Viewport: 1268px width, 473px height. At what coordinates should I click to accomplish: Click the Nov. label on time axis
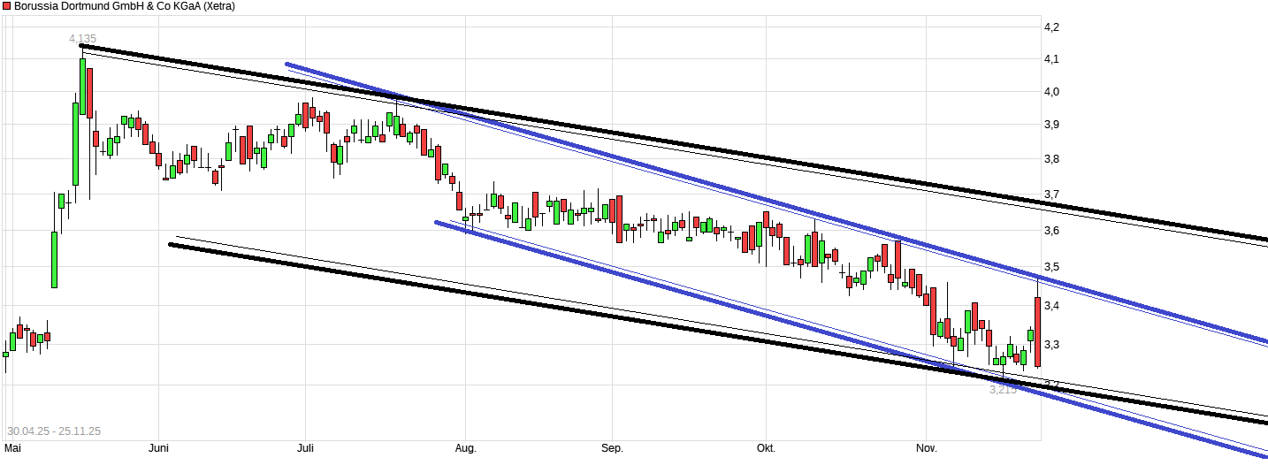(x=926, y=449)
